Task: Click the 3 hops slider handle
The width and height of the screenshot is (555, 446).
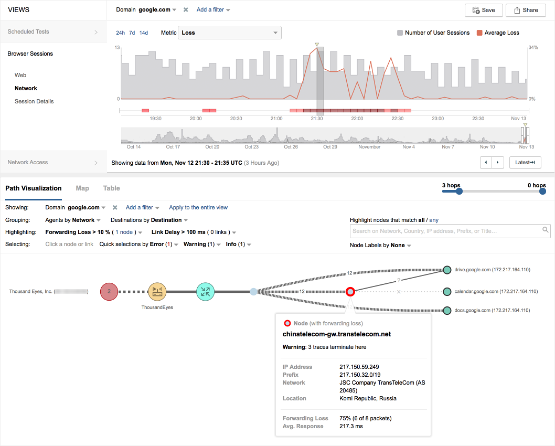Action: coord(459,192)
